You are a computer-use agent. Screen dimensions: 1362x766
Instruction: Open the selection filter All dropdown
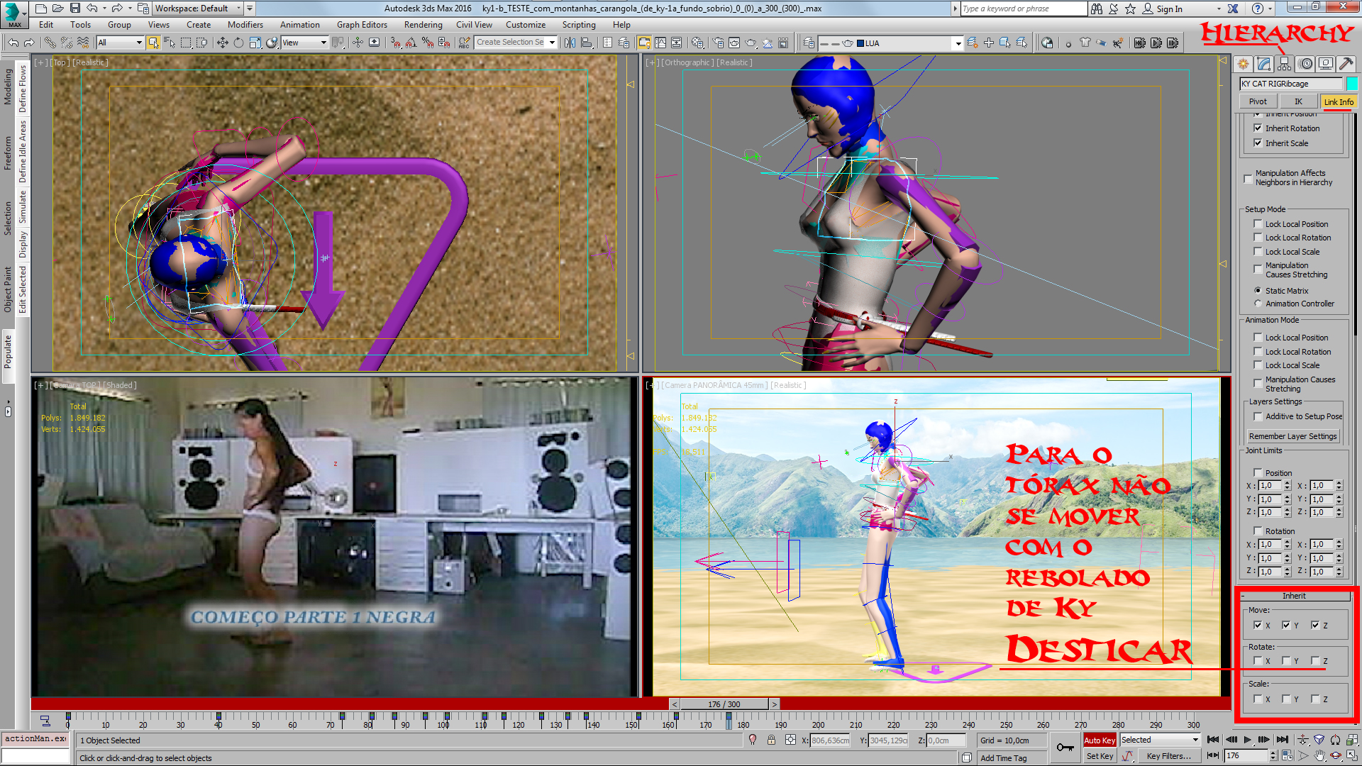point(120,43)
